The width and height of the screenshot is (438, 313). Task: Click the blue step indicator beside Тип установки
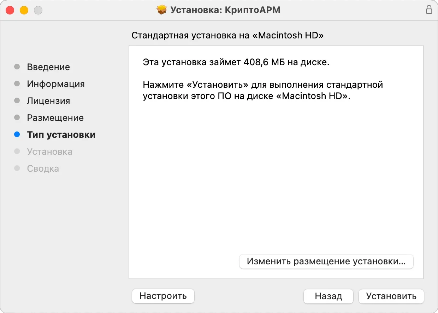[17, 134]
